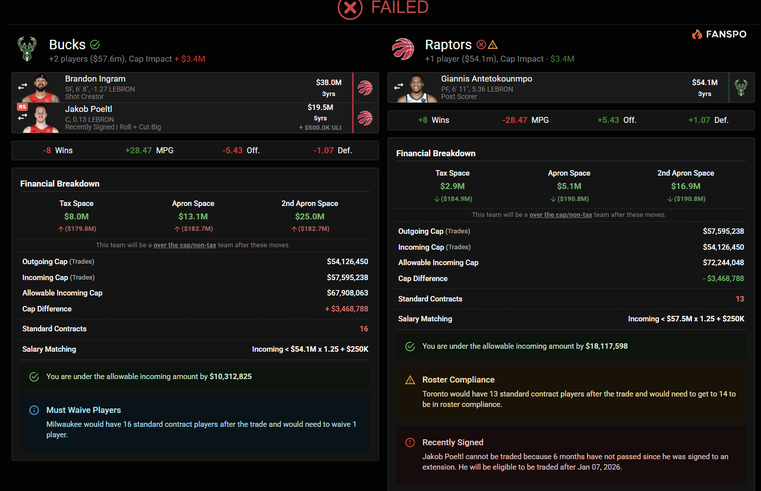Click the RS badge on Jakob Poeltl
Image resolution: width=761 pixels, height=491 pixels.
click(22, 107)
